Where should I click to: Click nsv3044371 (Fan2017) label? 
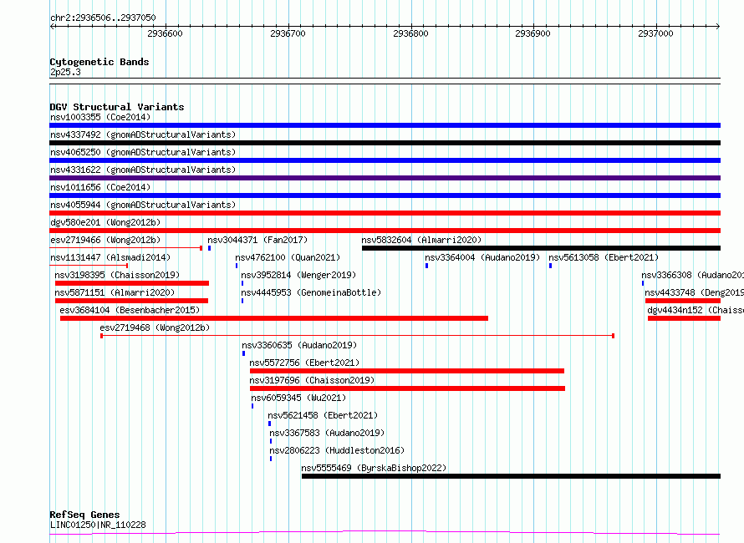(x=257, y=240)
